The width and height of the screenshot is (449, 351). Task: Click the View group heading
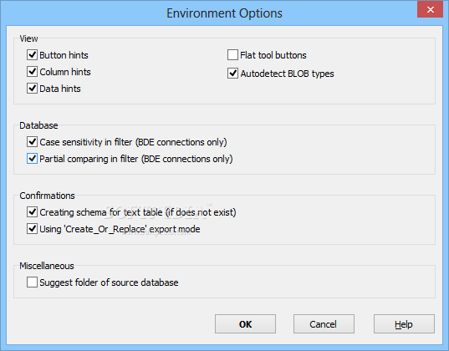(28, 38)
